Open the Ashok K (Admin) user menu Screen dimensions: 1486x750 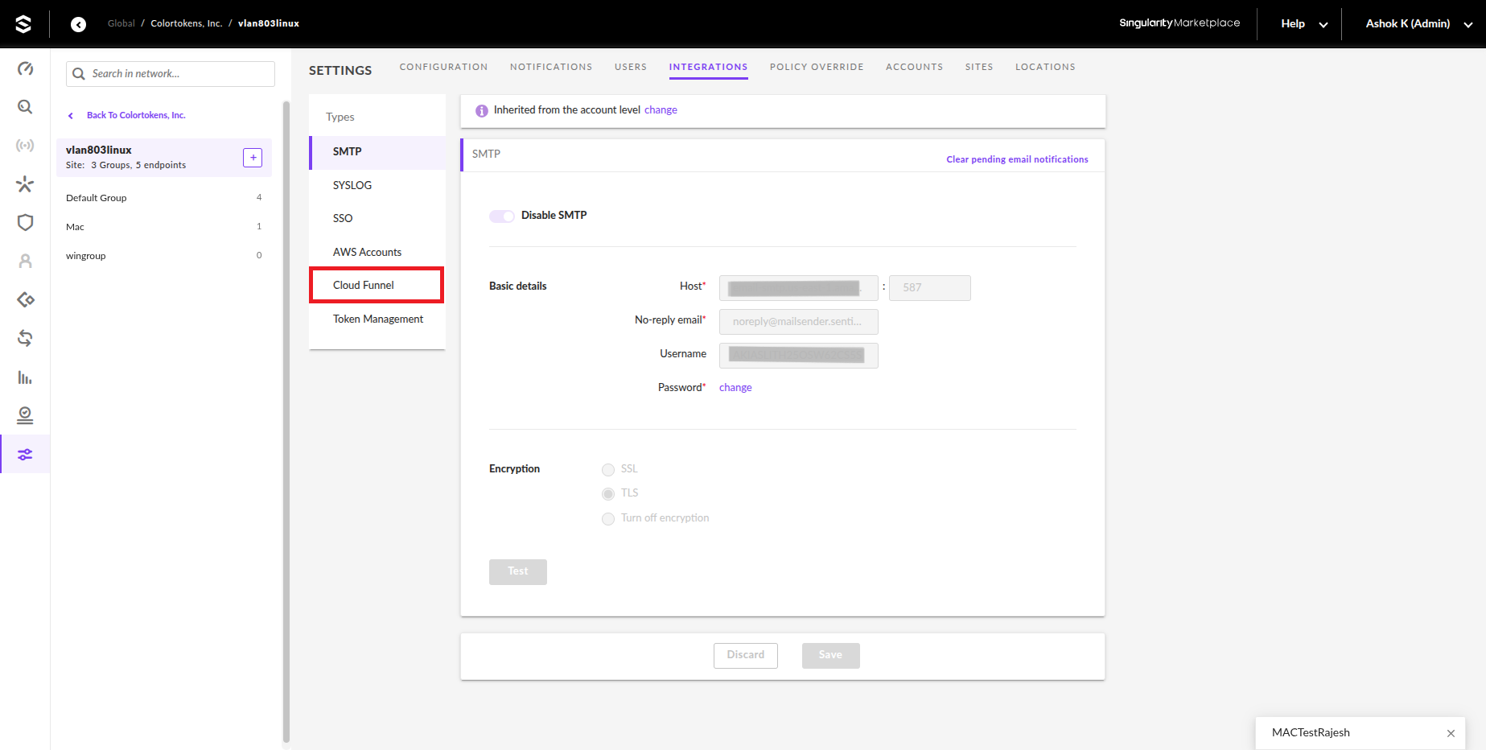pos(1418,24)
